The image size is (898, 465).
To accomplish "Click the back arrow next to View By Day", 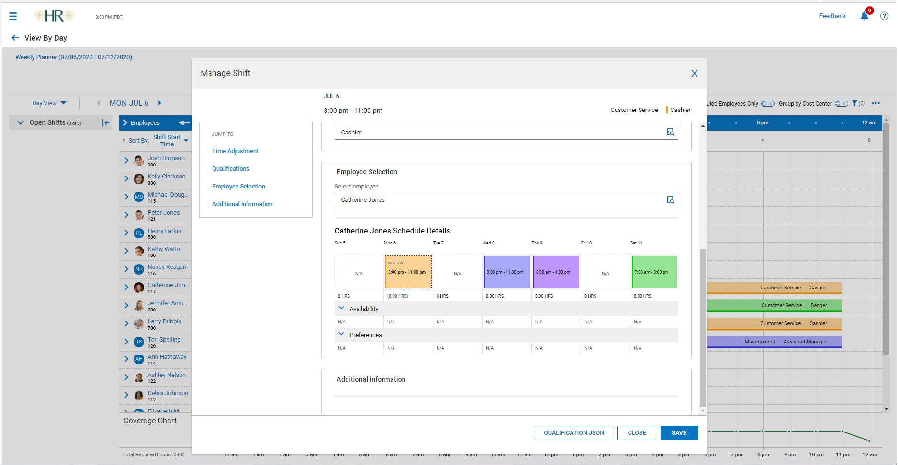I will [x=15, y=38].
